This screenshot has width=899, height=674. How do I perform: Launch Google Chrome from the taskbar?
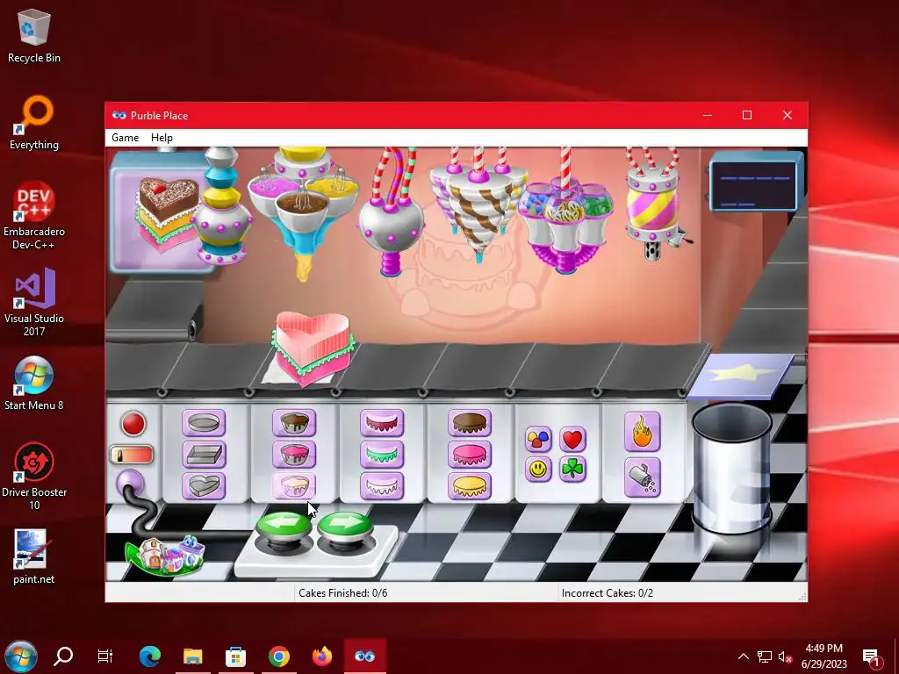click(278, 656)
